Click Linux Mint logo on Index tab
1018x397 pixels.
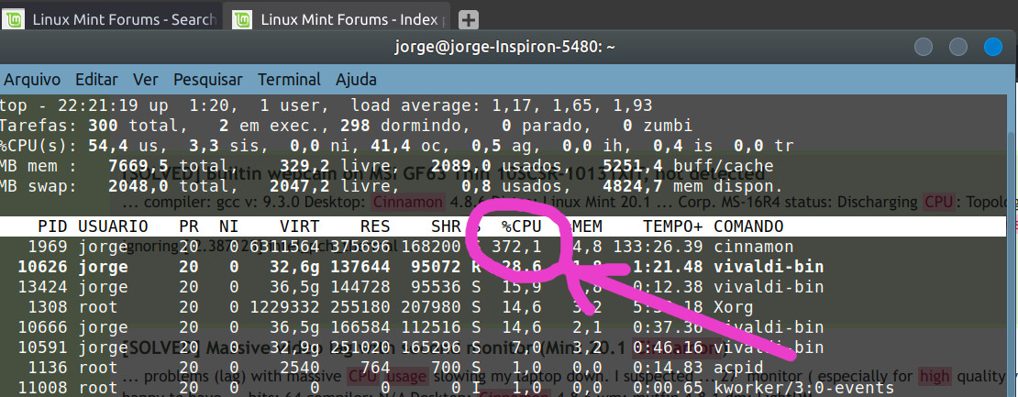pos(243,19)
